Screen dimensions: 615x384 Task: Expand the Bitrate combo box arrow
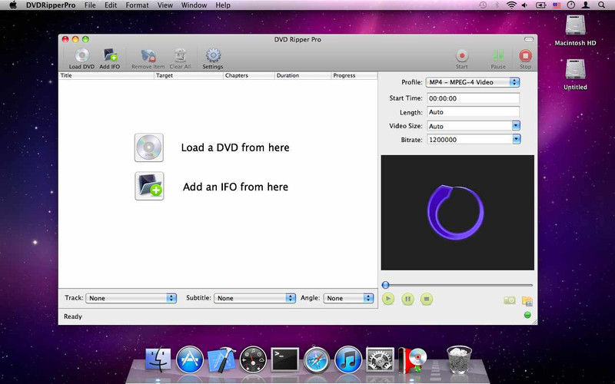click(x=517, y=139)
